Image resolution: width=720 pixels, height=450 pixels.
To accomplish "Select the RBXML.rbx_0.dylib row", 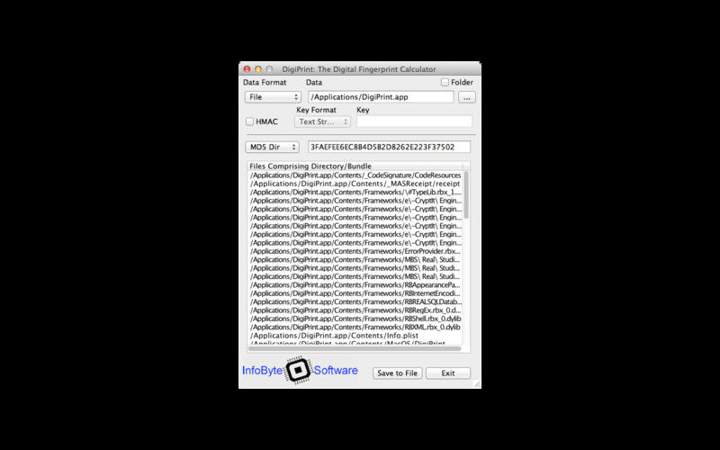I will [x=355, y=327].
